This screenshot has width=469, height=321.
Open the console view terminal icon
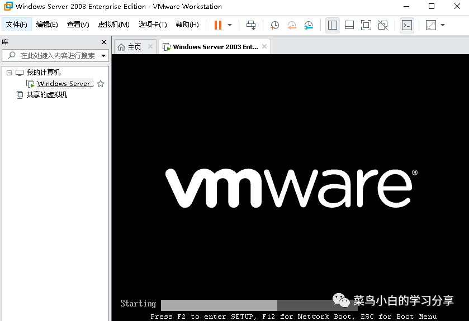[x=407, y=25]
